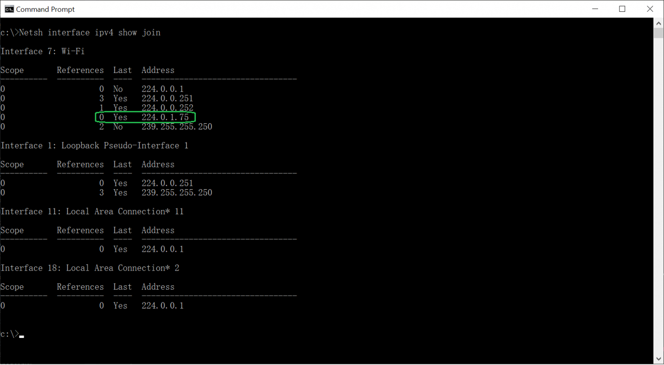Click the vertical scrollbar thumb
The height and width of the screenshot is (365, 664).
658,33
